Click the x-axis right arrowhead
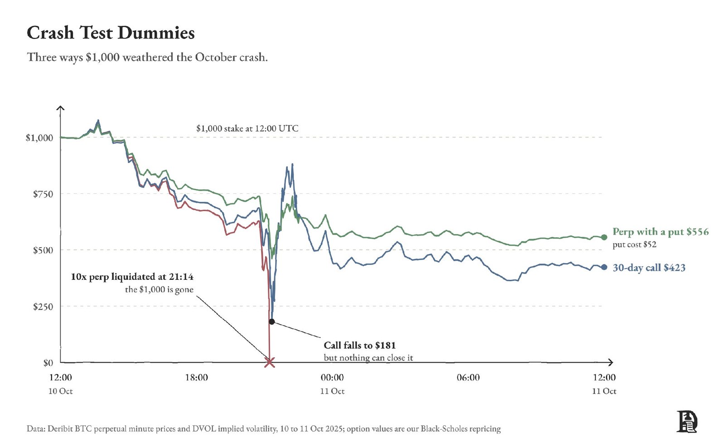This screenshot has height=447, width=725. coord(610,362)
